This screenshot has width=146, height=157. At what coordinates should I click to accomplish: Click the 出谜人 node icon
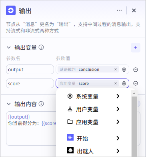click(70, 150)
